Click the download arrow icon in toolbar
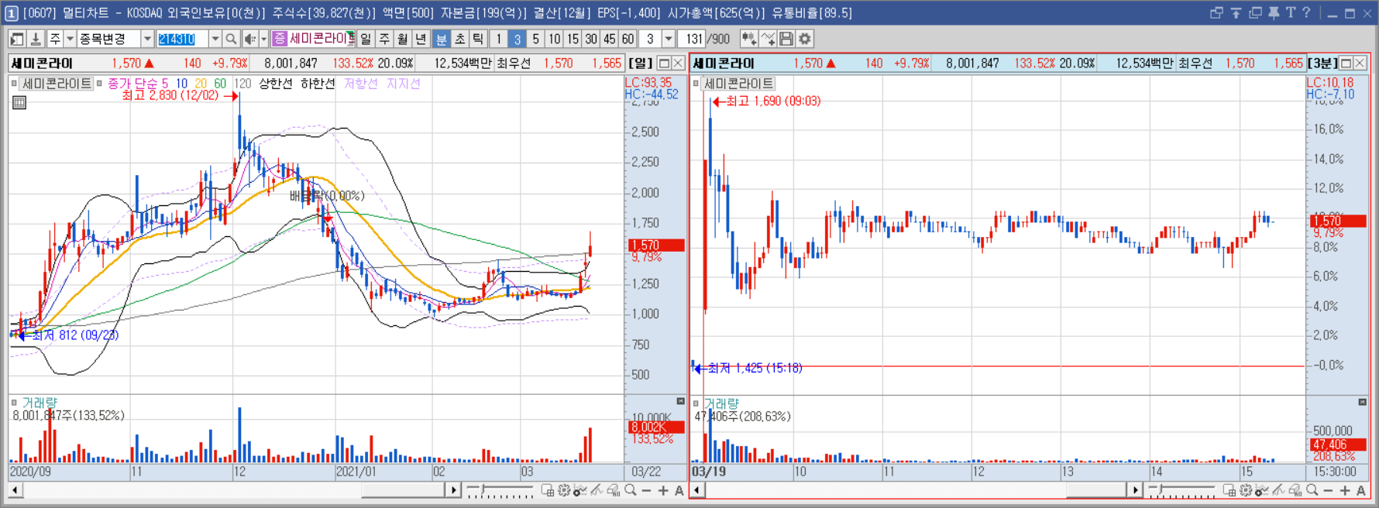 coord(36,39)
